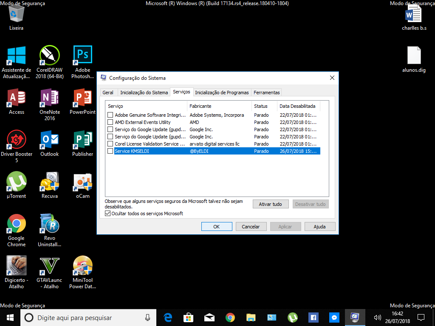435x326 pixels.
Task: Click the volume speaker tray icon
Action: [377, 318]
